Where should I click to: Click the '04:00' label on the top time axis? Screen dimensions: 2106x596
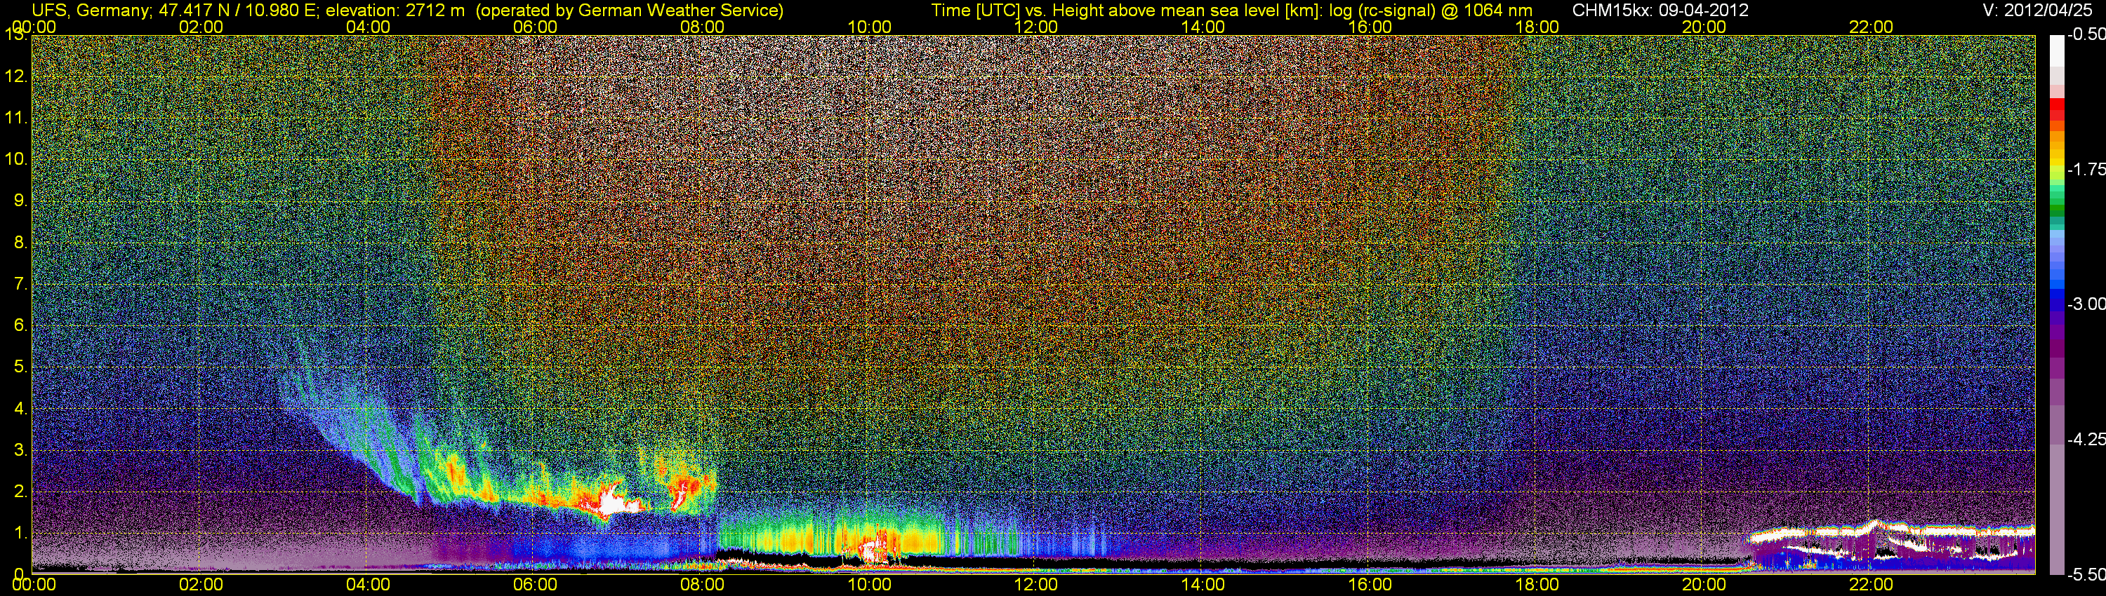tap(368, 27)
